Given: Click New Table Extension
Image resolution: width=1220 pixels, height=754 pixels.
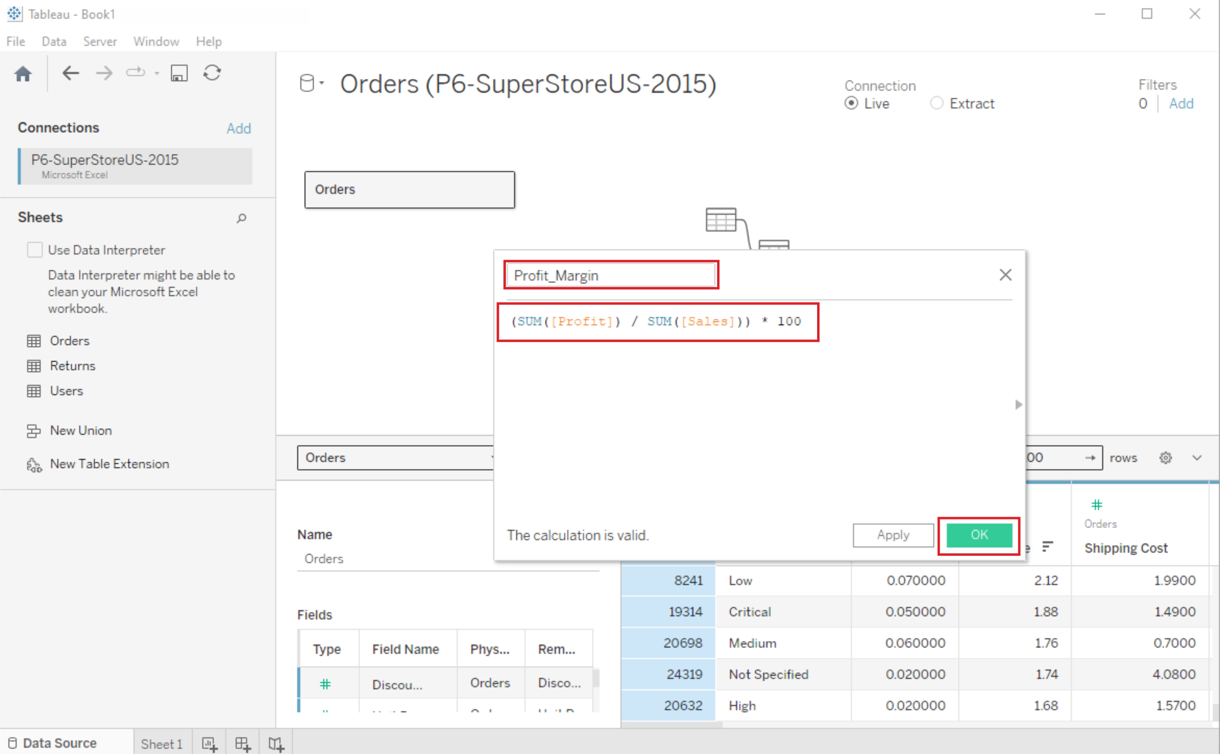Looking at the screenshot, I should 109,464.
